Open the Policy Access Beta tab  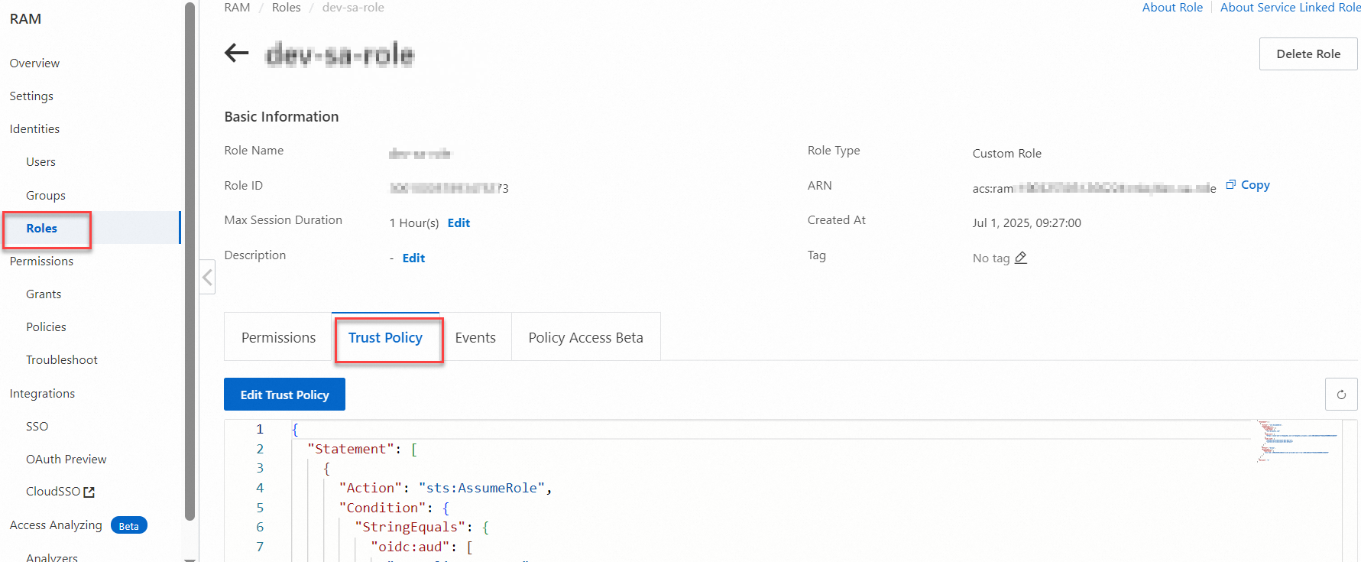click(x=585, y=337)
